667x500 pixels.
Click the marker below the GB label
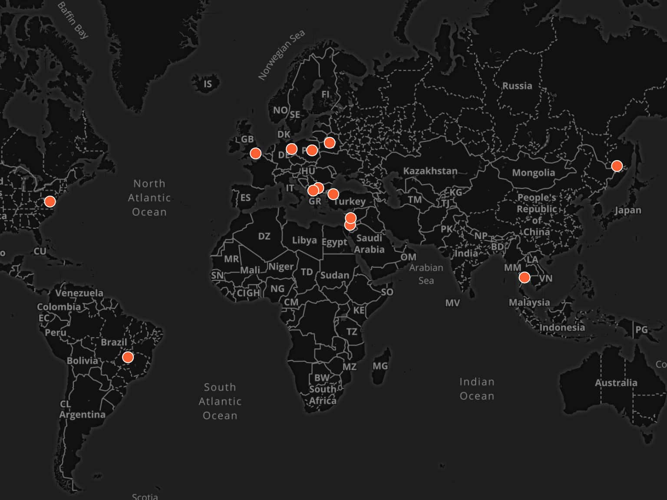click(256, 153)
